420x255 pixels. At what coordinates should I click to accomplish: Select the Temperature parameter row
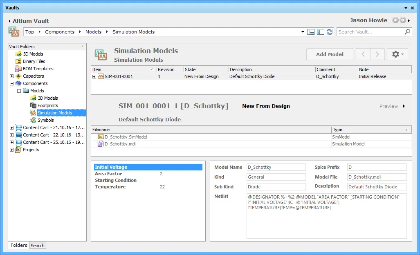click(148, 187)
